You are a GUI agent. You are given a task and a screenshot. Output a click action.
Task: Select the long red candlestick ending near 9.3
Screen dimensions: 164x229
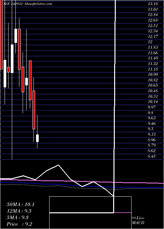(34, 110)
